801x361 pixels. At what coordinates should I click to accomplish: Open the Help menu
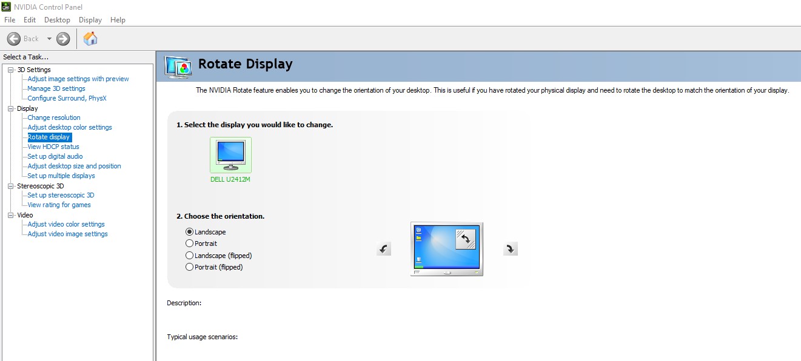118,20
